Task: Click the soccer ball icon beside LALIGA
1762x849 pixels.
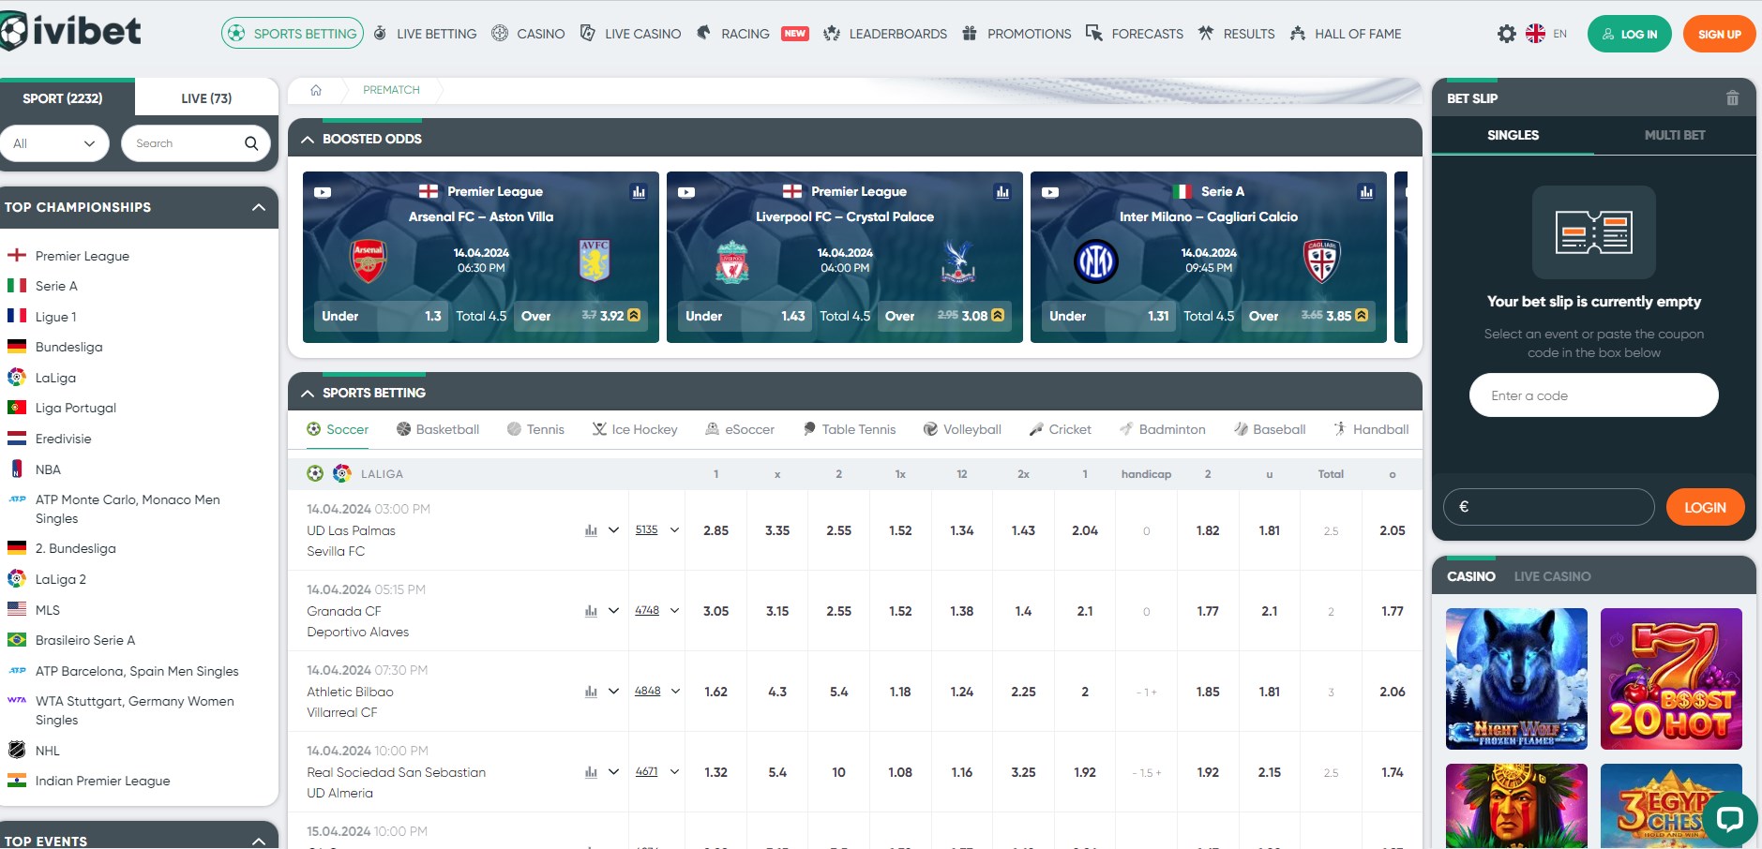Action: tap(315, 473)
